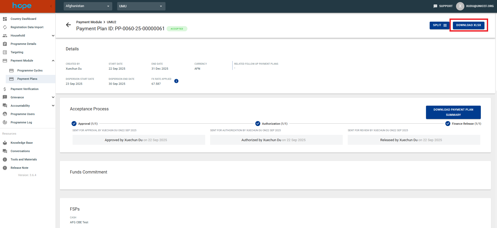Click the FX rate info icon
Screen dimensions: 497x228
click(176, 81)
